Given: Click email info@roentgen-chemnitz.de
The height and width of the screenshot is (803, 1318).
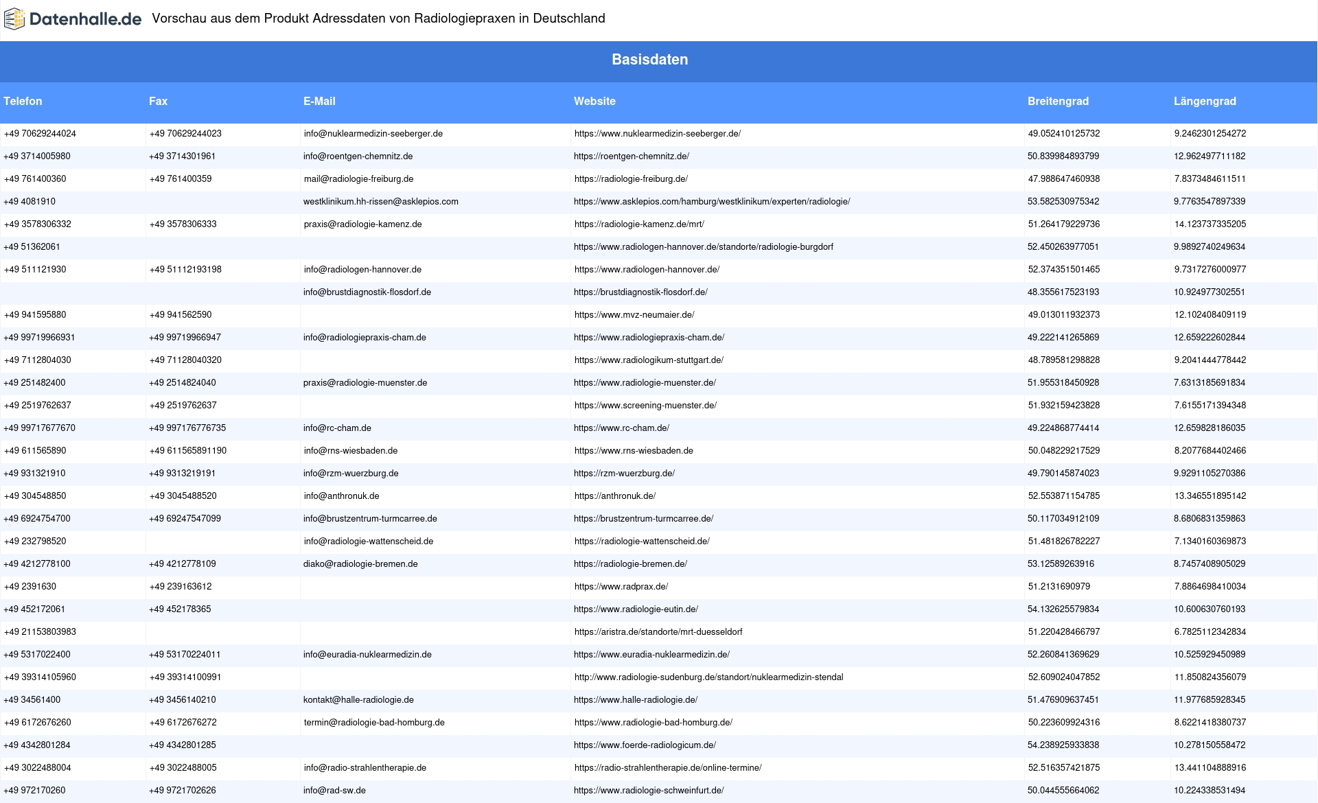Looking at the screenshot, I should [358, 156].
